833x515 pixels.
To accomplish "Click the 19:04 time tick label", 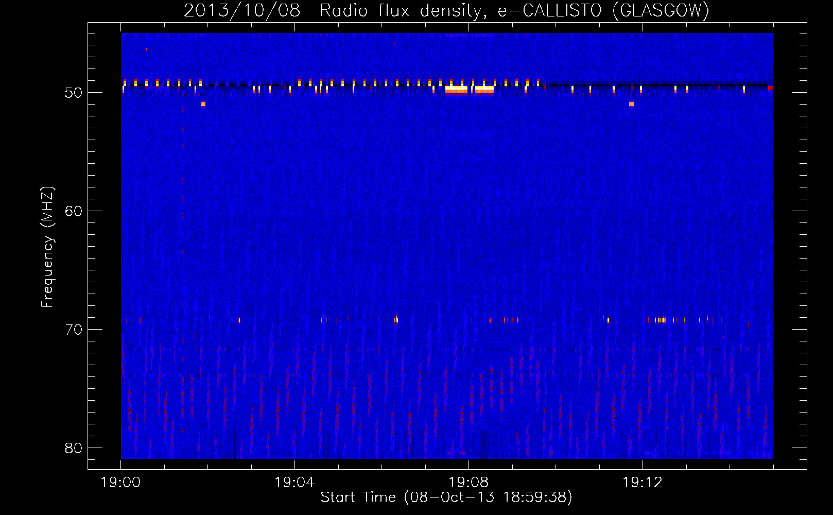I will (x=294, y=483).
